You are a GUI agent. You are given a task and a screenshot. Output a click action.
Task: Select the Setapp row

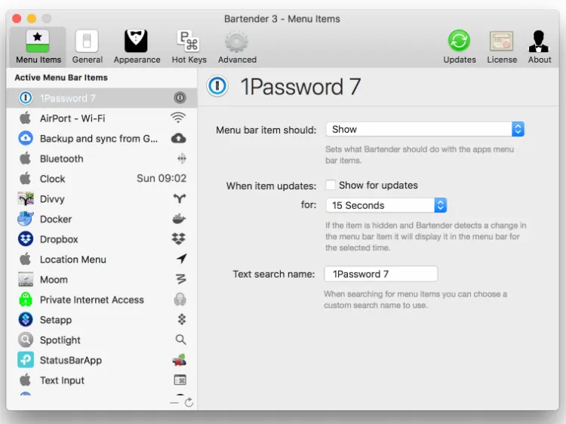(102, 320)
